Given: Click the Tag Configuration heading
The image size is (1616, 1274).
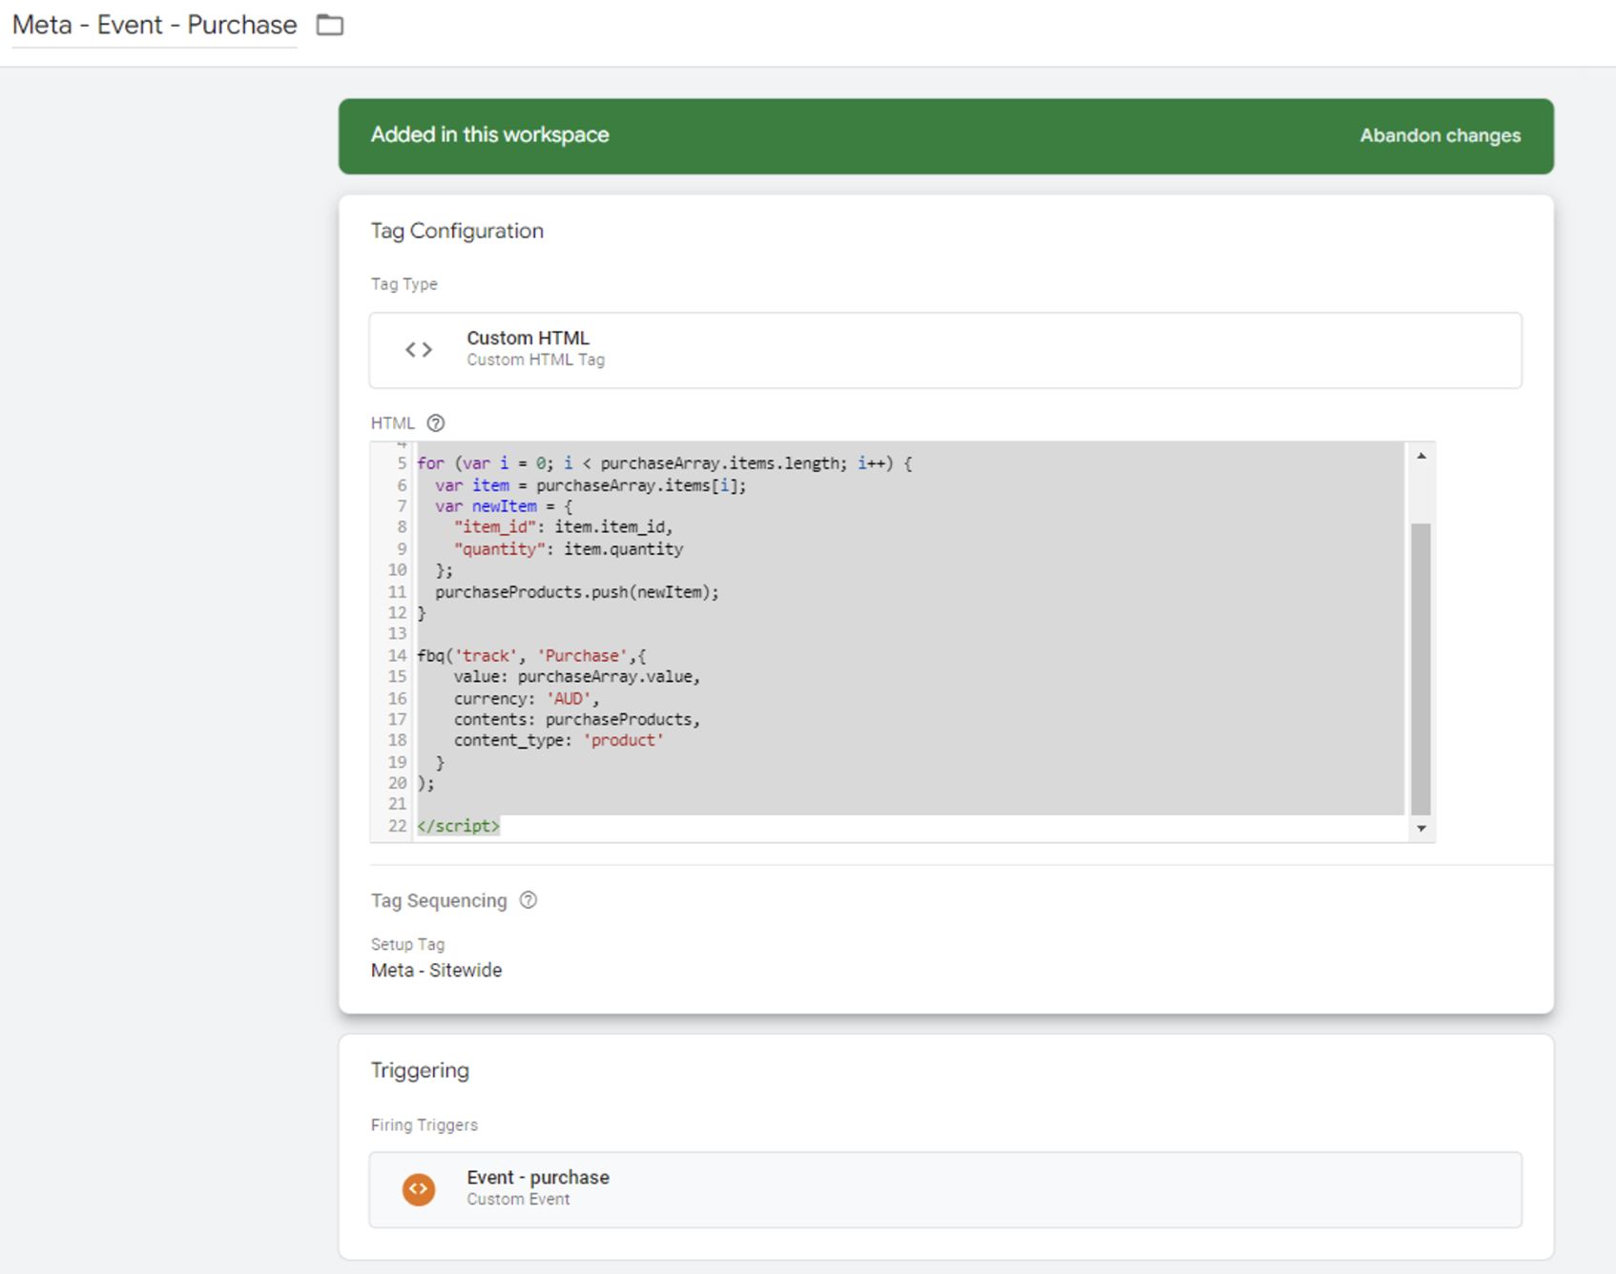Looking at the screenshot, I should tap(457, 231).
